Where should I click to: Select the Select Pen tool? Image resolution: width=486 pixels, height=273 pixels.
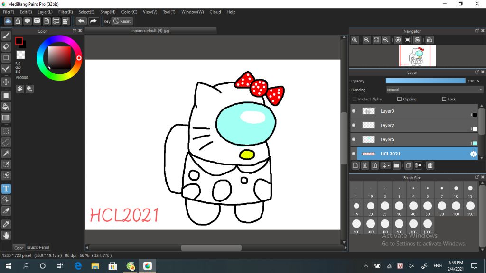(x=6, y=164)
